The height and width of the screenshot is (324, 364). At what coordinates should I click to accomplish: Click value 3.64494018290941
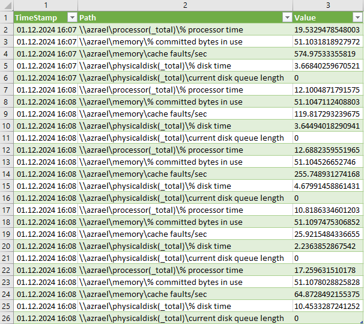(x=327, y=126)
